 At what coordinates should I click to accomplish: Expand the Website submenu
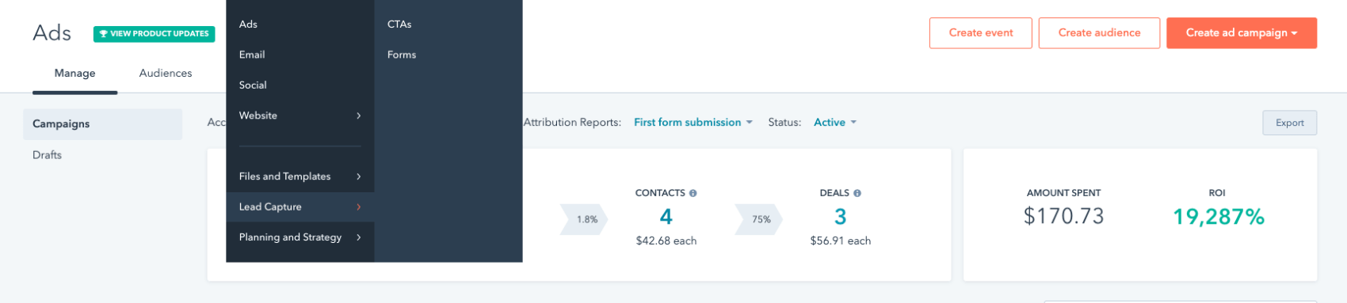coord(300,116)
